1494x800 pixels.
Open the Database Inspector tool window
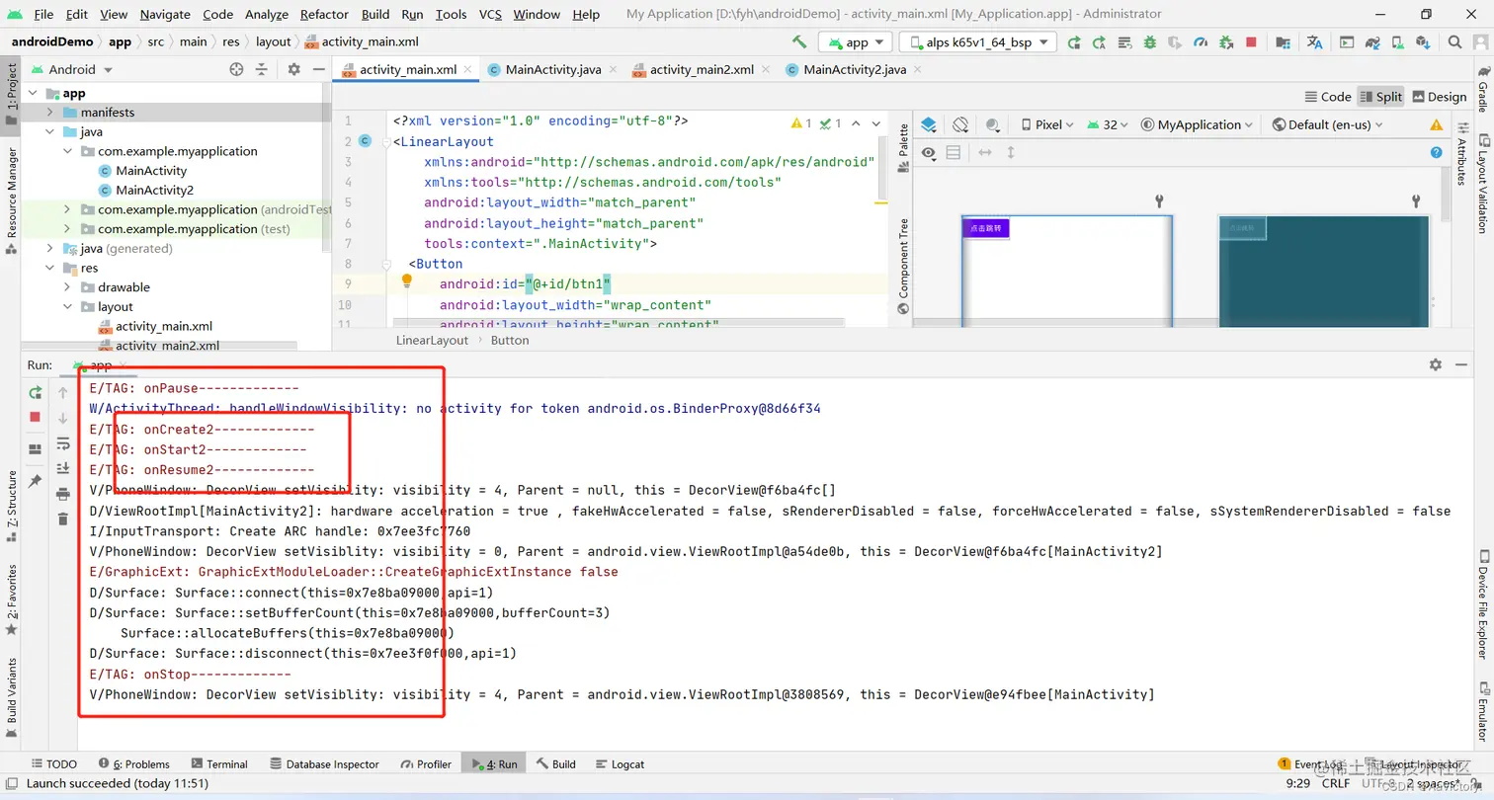pos(324,763)
